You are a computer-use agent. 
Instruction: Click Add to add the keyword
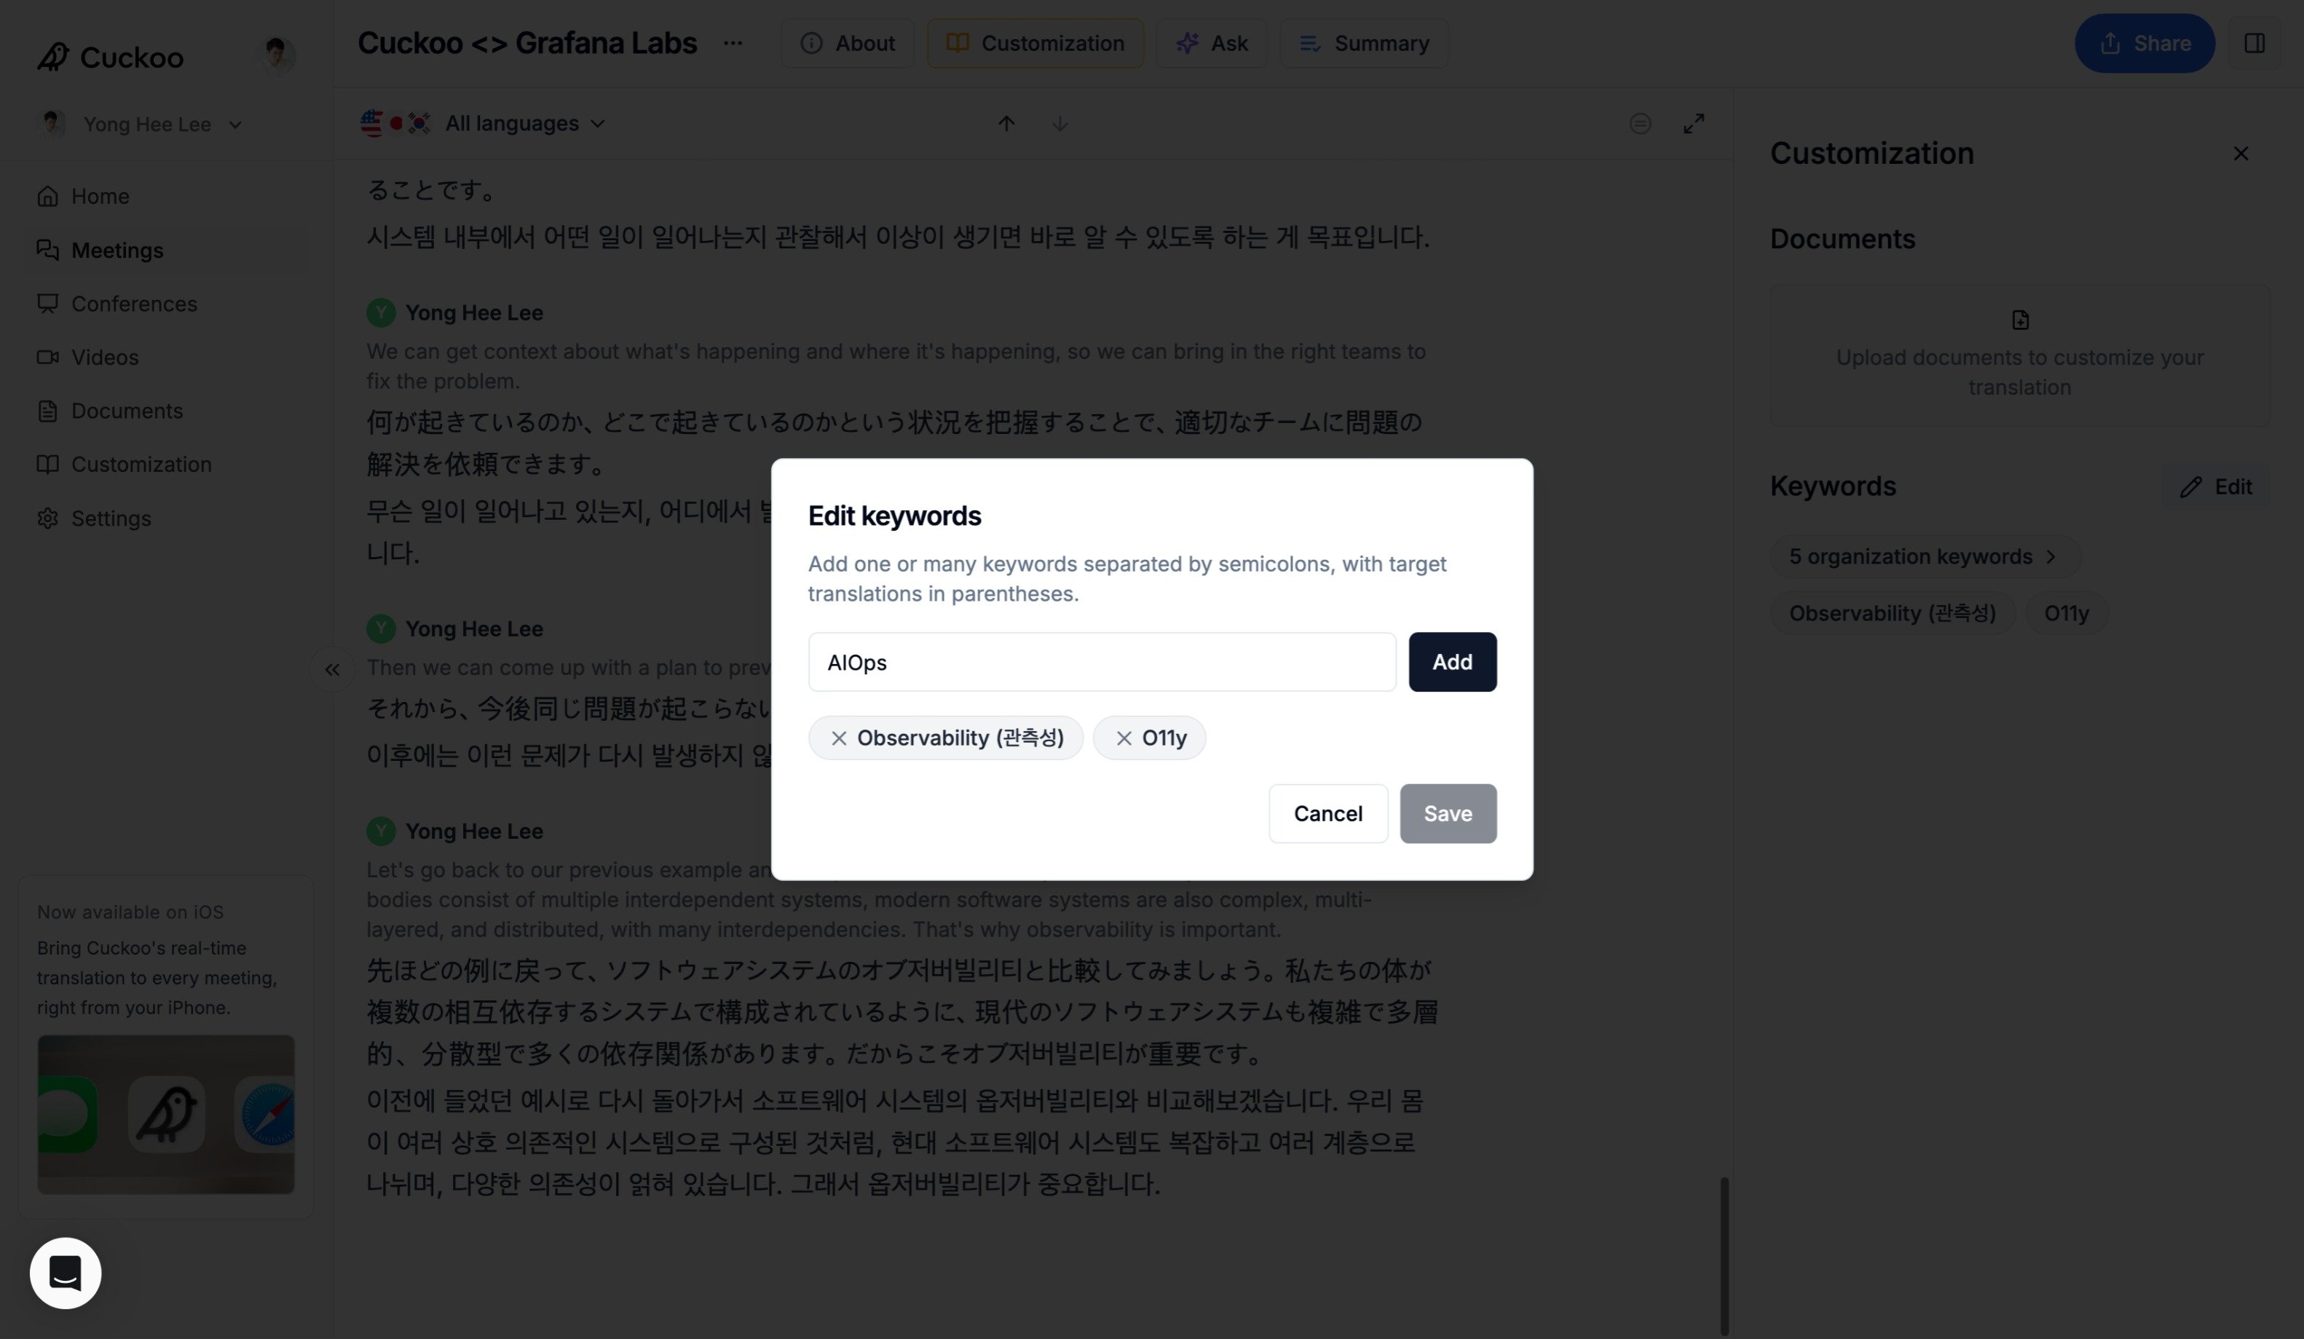1452,663
